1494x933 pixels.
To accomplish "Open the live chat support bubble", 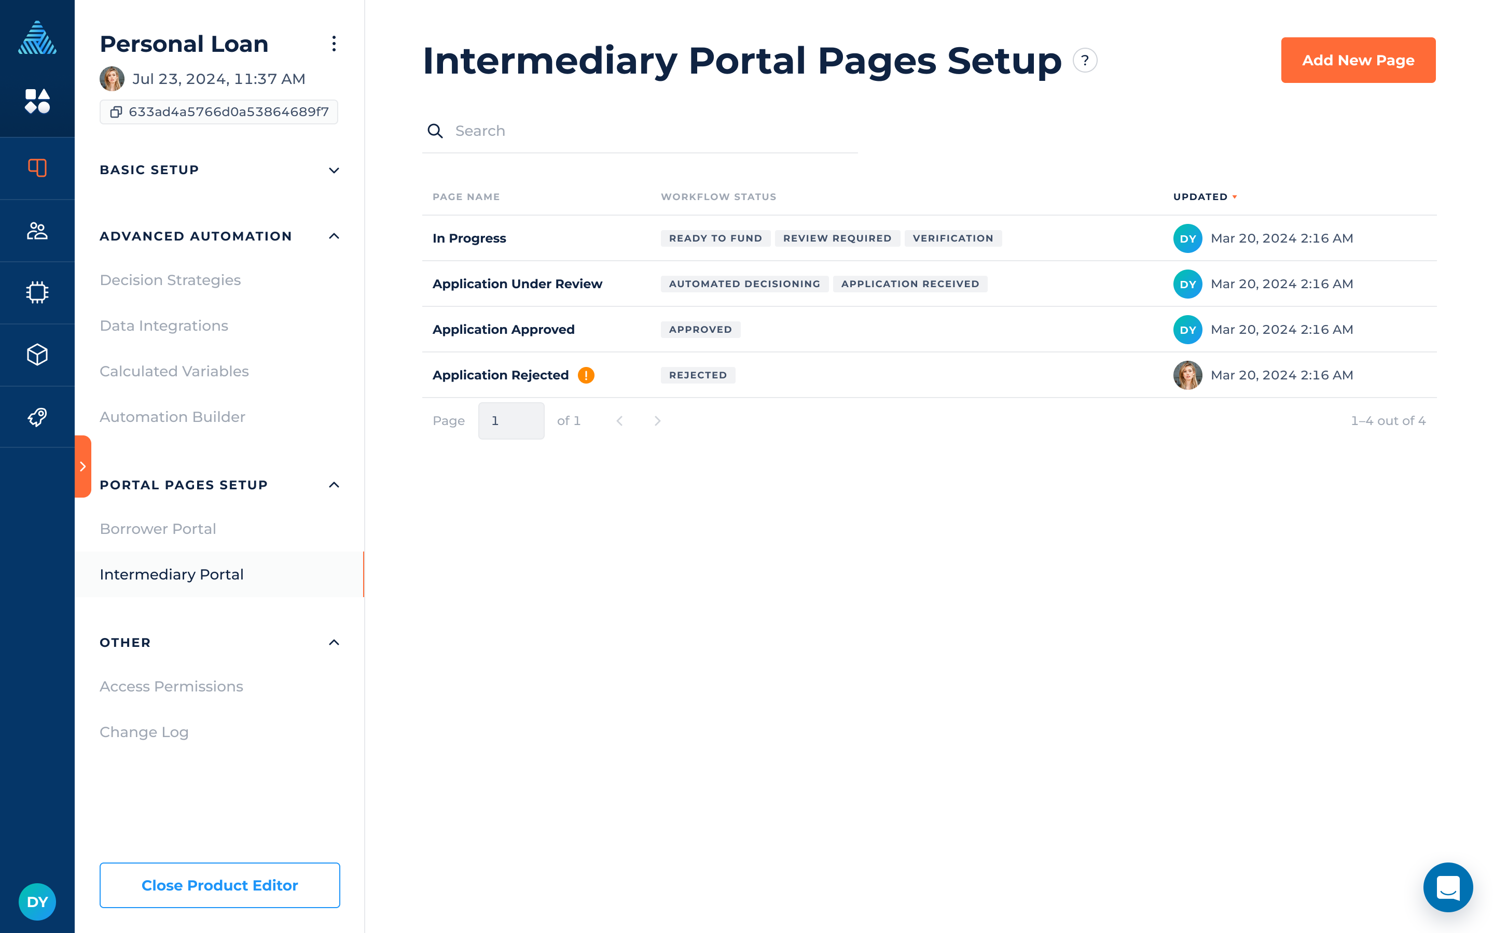I will (x=1447, y=887).
